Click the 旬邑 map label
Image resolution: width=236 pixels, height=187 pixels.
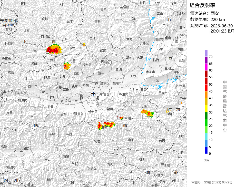(72, 61)
